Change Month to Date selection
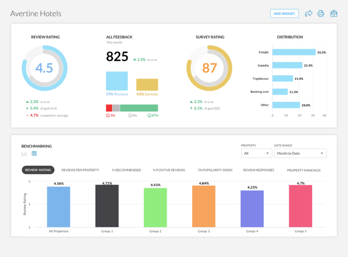Viewport: 348px width, 257px height. [x=300, y=153]
